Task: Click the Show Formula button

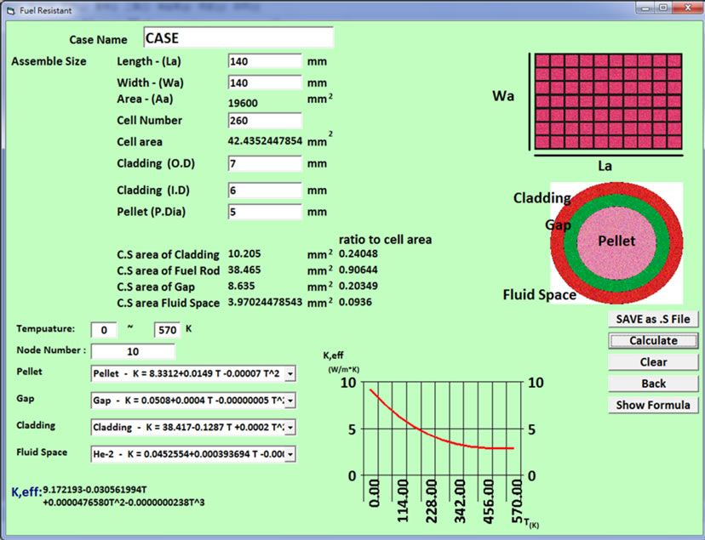Action: (x=653, y=405)
